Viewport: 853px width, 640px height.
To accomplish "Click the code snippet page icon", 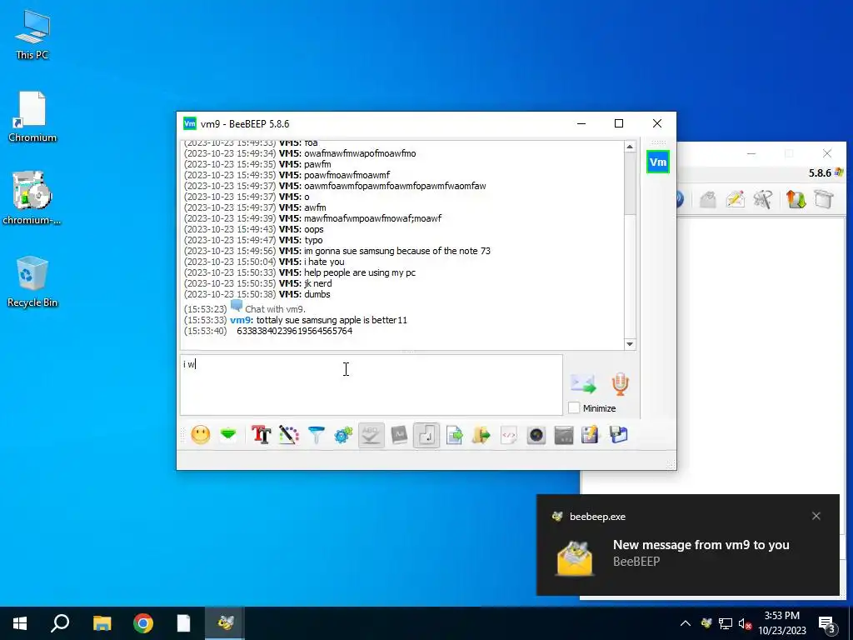I will tap(509, 435).
